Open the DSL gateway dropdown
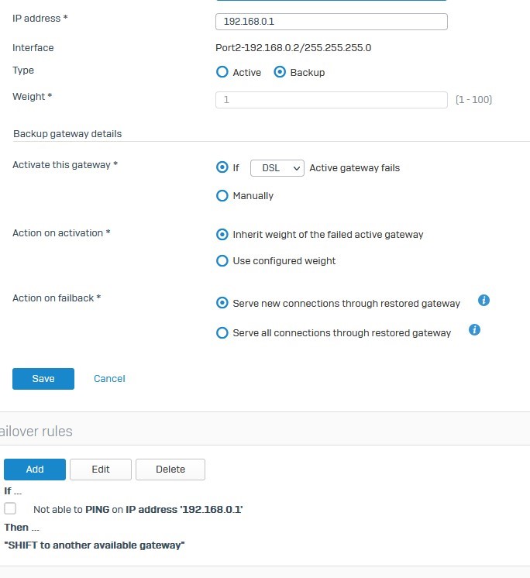This screenshot has width=530, height=578. tap(277, 168)
